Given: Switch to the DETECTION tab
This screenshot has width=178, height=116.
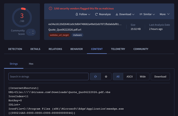Looking at the screenshot, I should click(15, 49).
